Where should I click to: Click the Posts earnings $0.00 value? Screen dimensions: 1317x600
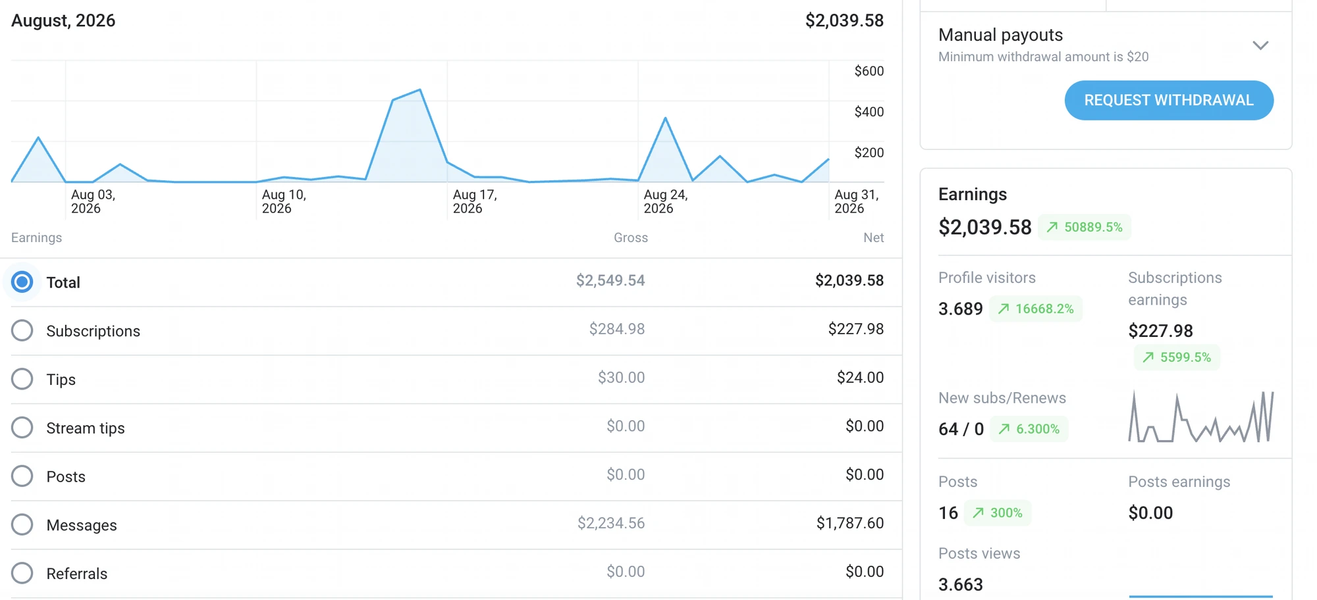(1151, 512)
